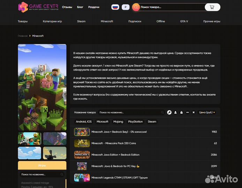Filter by PlayStation platform tag
Image resolution: width=242 pixels, height=188 pixels.
pos(135,122)
